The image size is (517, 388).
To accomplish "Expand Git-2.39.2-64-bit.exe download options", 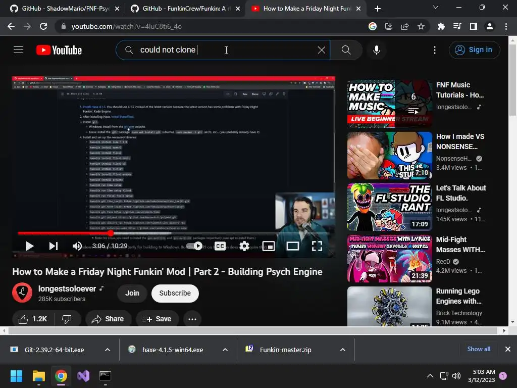I will tap(108, 350).
